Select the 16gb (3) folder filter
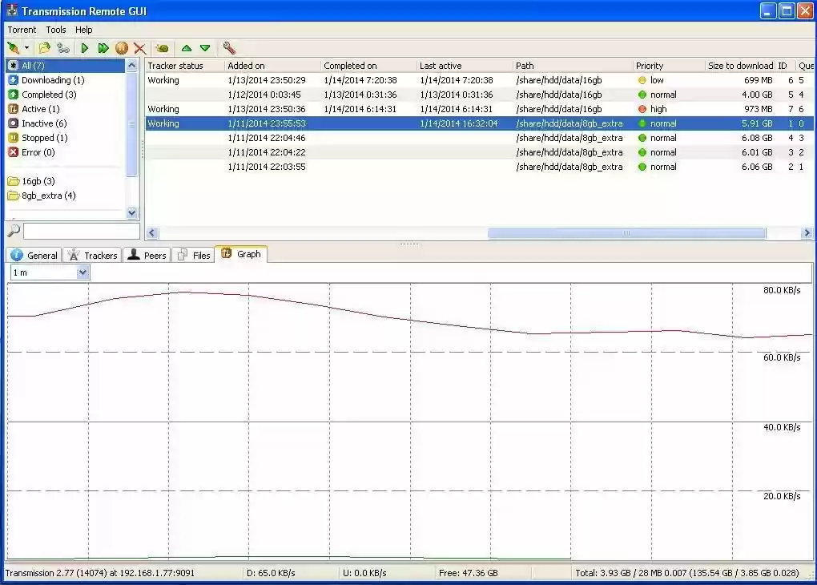This screenshot has width=817, height=585. pos(65,181)
